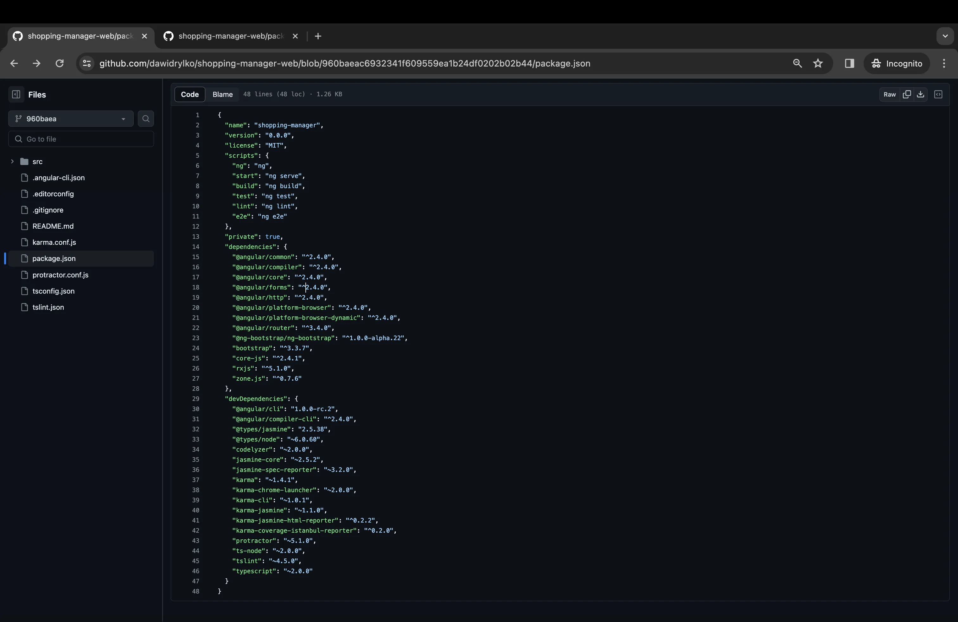Close the first browser tab
Image resolution: width=958 pixels, height=622 pixels.
(x=144, y=36)
